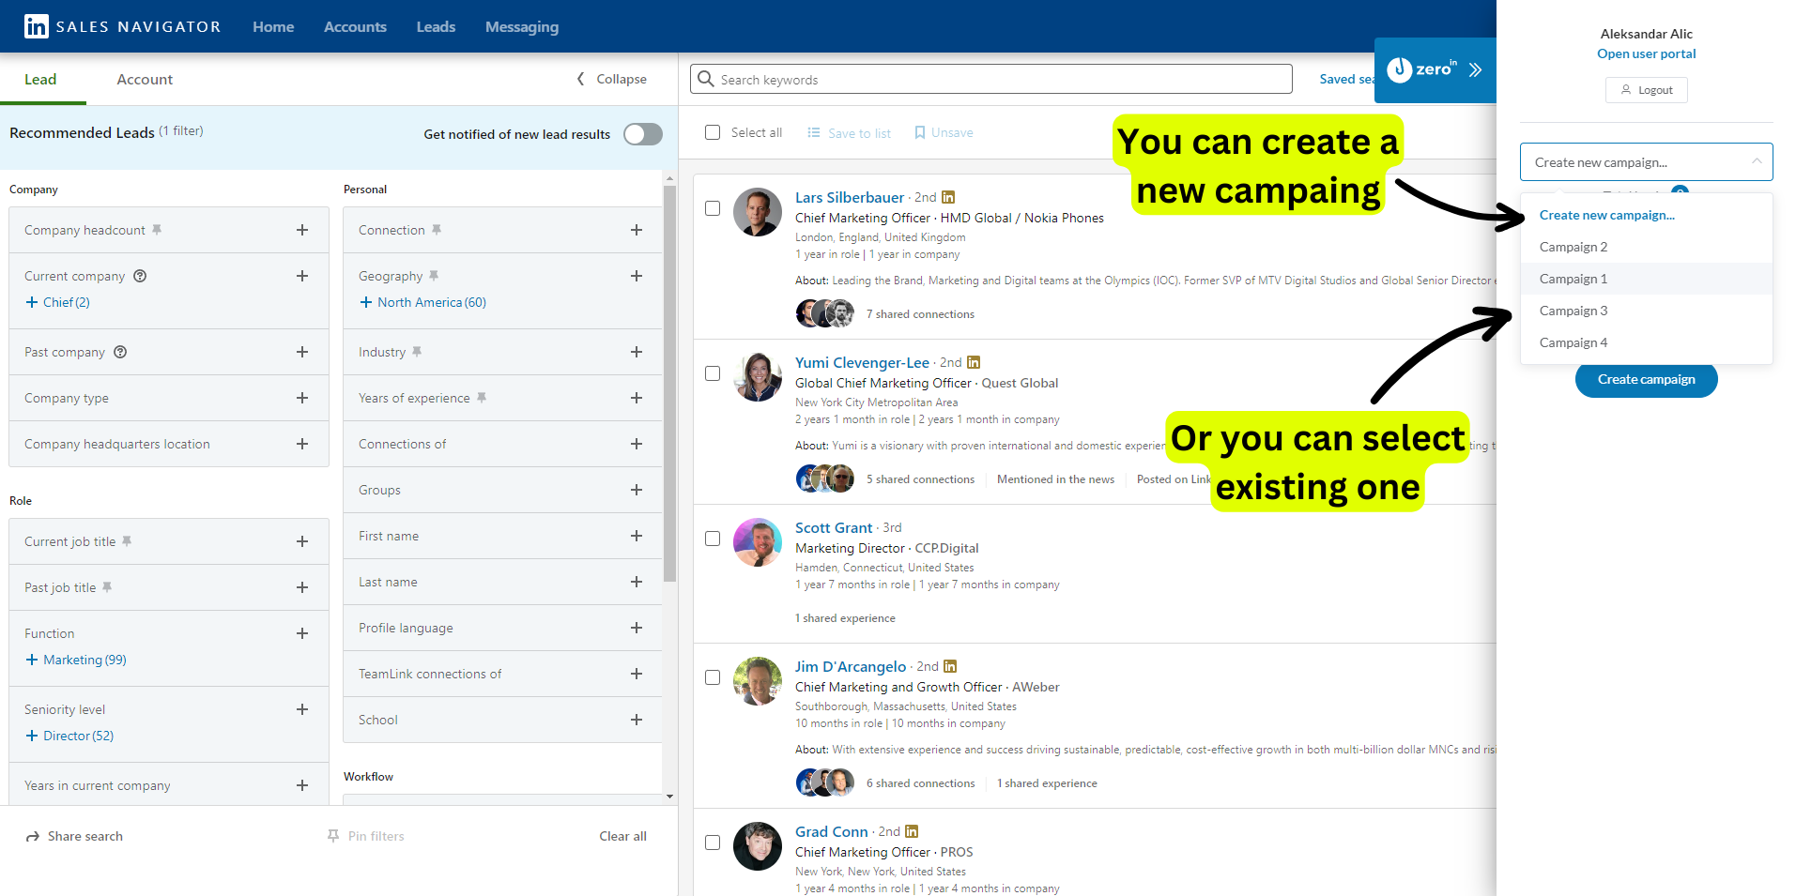Click the zero extension double-arrow icon
Image resolution: width=1796 pixels, height=896 pixels.
[x=1475, y=69]
